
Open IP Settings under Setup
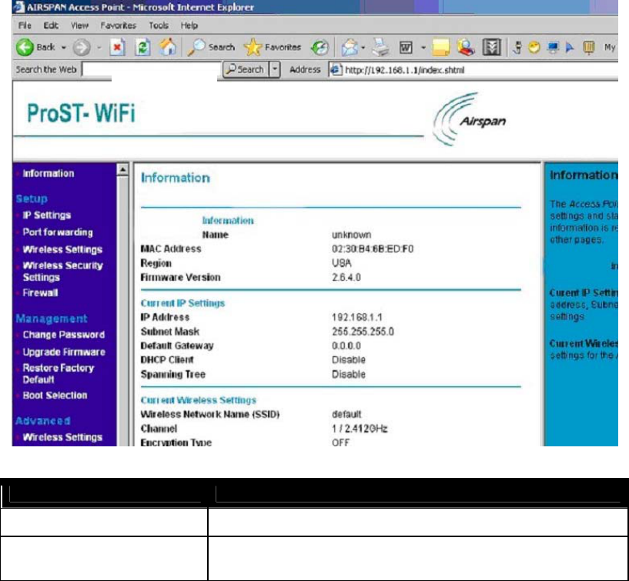pos(46,215)
